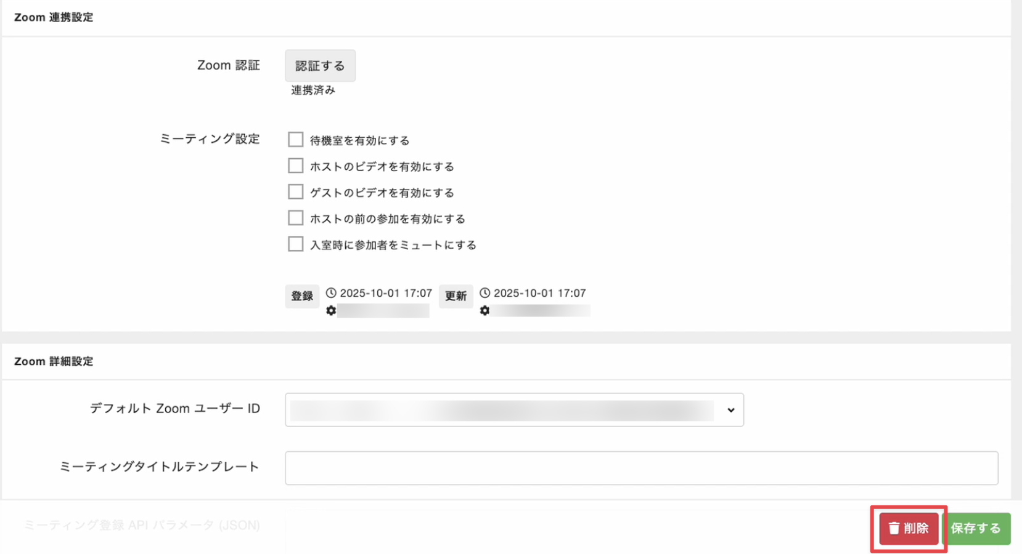Check the ホストの前の参加を有効にする box
The width and height of the screenshot is (1022, 554).
tap(295, 217)
